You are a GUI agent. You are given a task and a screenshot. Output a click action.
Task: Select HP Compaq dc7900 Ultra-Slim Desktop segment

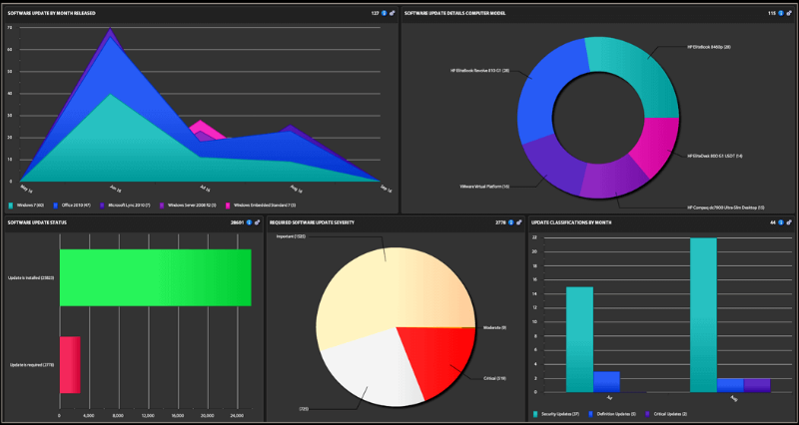pyautogui.click(x=614, y=179)
